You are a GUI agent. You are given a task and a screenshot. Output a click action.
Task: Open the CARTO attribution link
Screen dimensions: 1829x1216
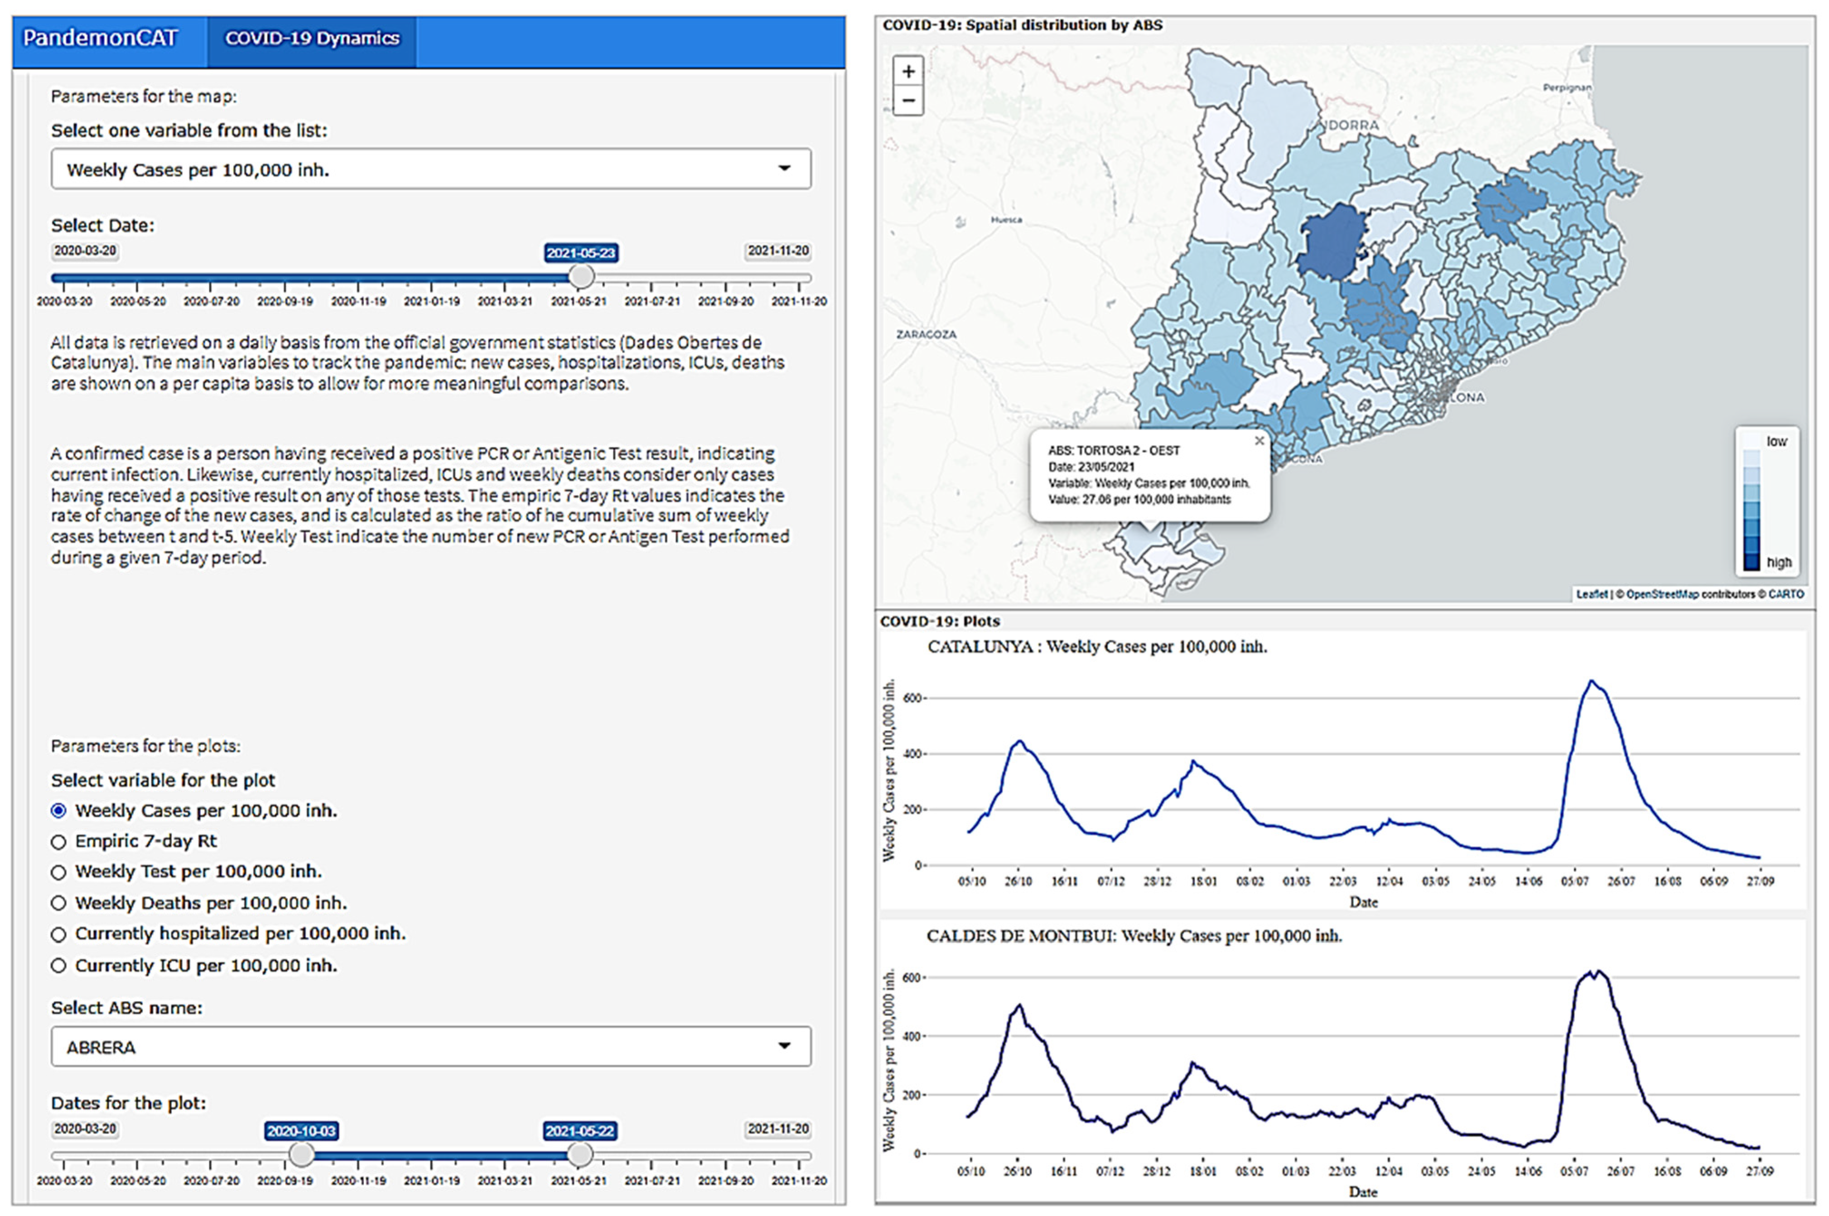[1786, 594]
